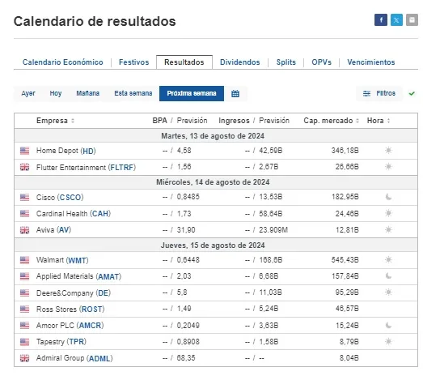Open the Vencimientos tab
This screenshot has width=423, height=380.
point(371,62)
